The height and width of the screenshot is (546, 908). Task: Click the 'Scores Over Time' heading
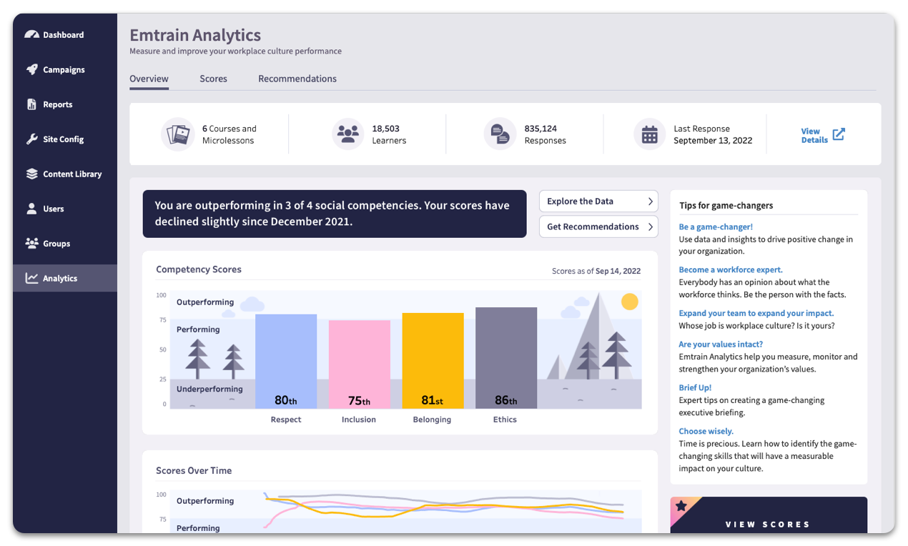coord(194,470)
